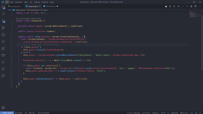
Task: Open the Remote Explorer monitor icon
Action: tap(3, 35)
